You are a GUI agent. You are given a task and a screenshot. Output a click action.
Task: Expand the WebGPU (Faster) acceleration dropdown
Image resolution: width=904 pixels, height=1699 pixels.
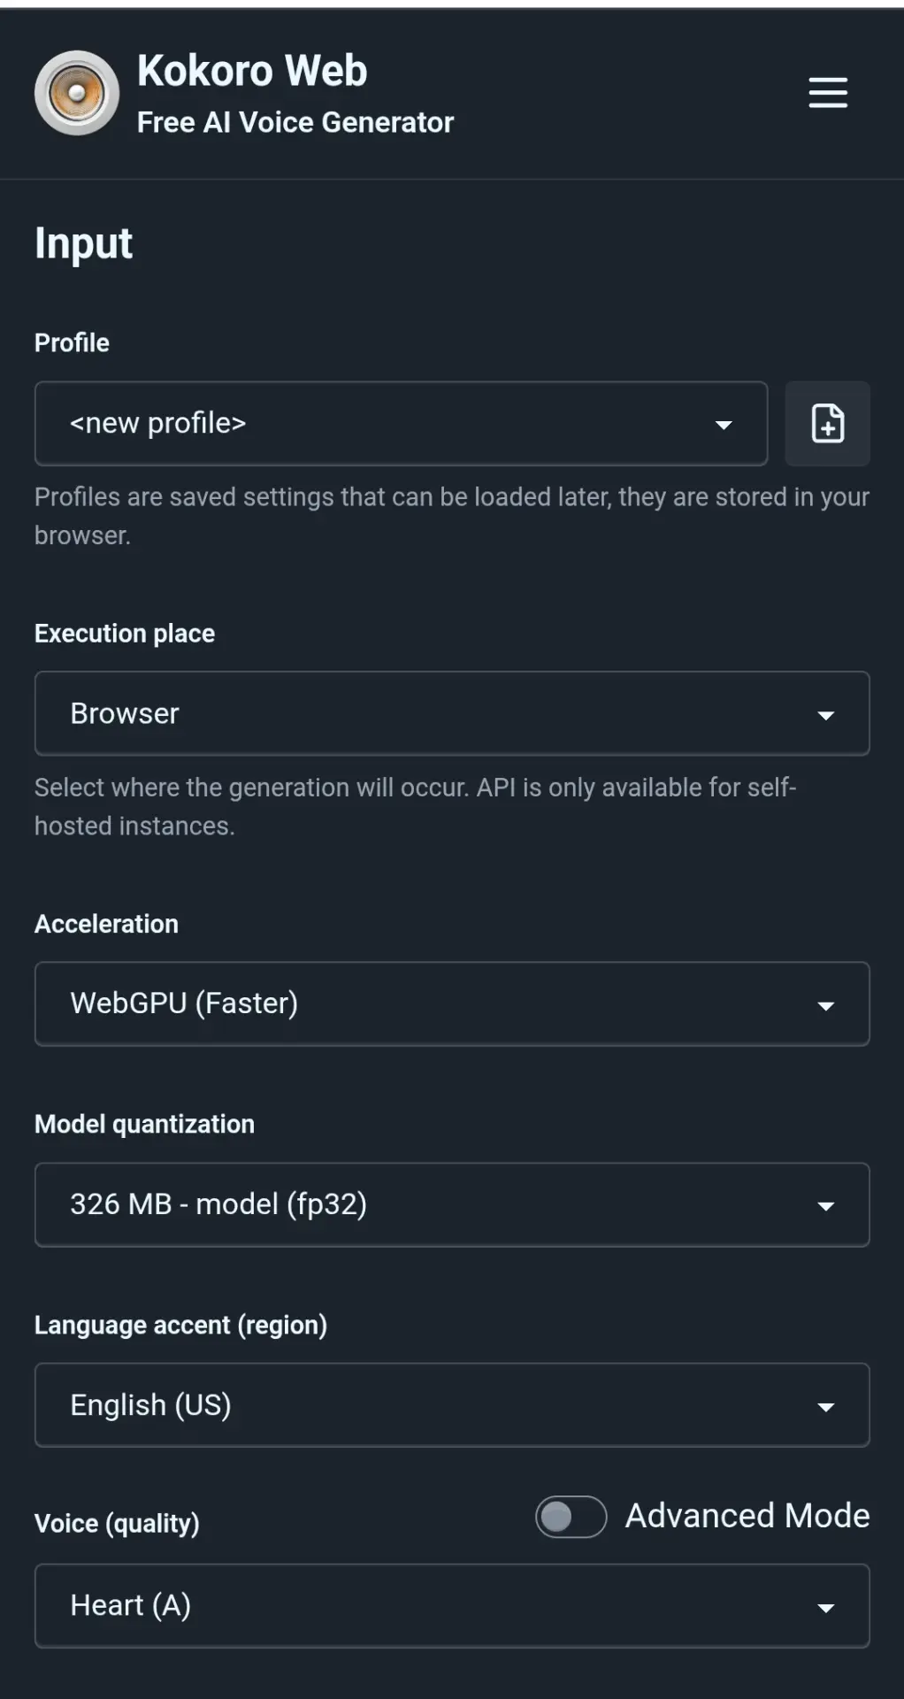coord(452,1003)
